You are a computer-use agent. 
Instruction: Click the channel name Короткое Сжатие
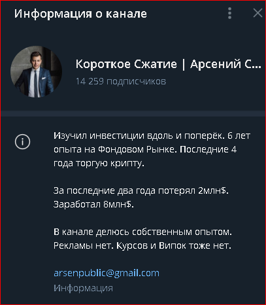point(126,64)
